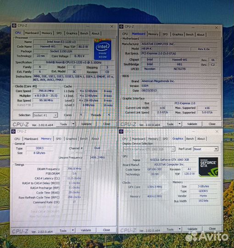Open About tab in Mainboard window
This screenshot has width=234, height=248.
tap(201, 34)
